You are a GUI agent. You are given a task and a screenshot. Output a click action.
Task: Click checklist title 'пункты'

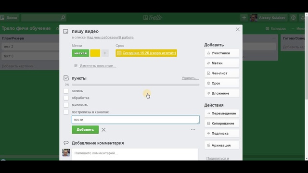click(79, 78)
